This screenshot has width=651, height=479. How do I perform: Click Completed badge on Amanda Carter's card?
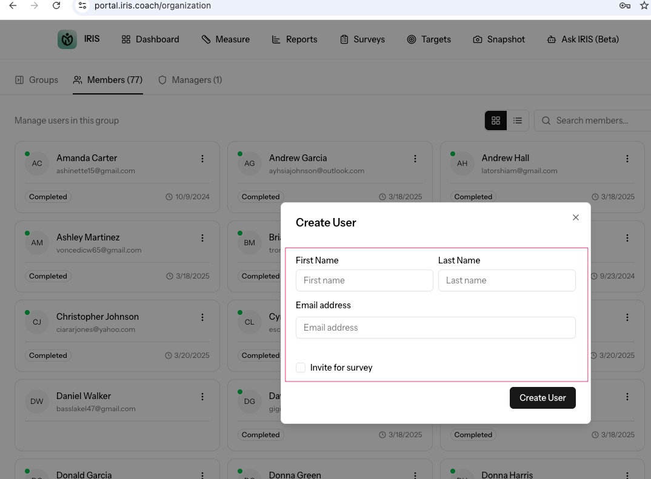48,197
